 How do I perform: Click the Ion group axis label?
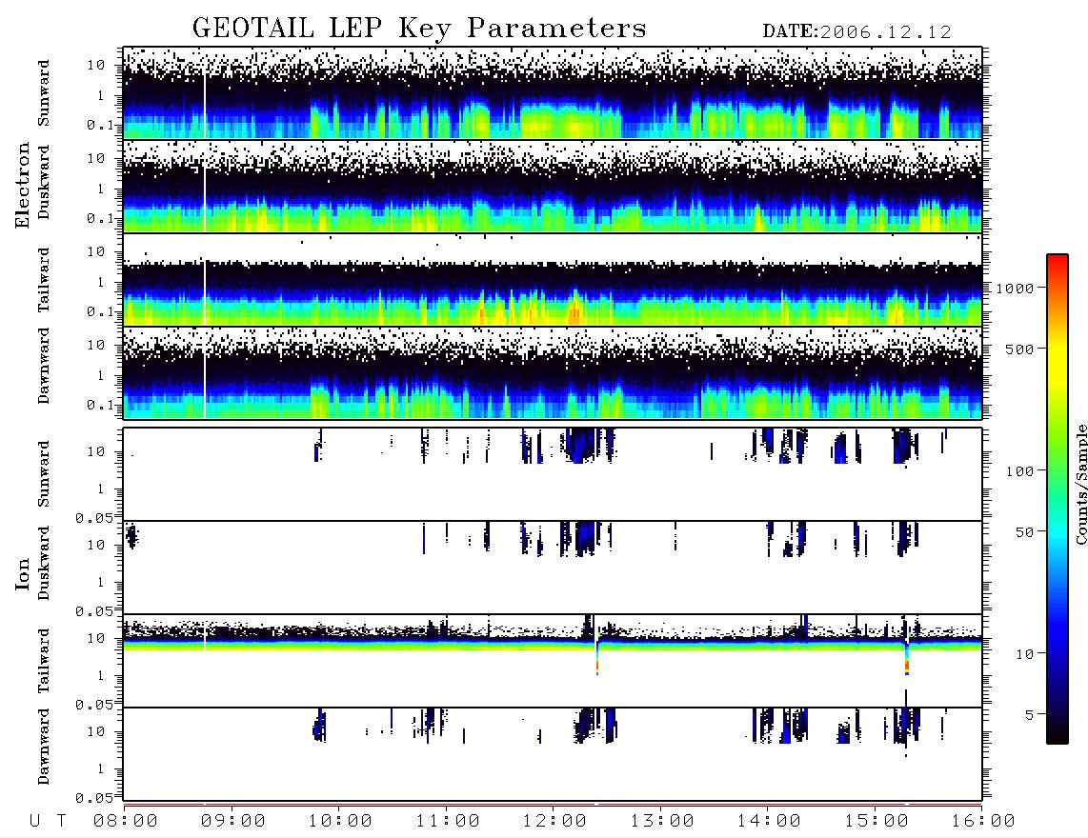(x=22, y=573)
